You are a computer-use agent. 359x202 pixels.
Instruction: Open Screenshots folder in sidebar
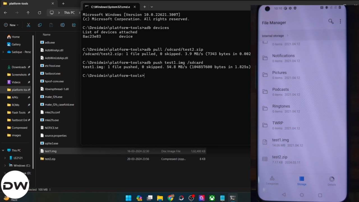(17, 75)
